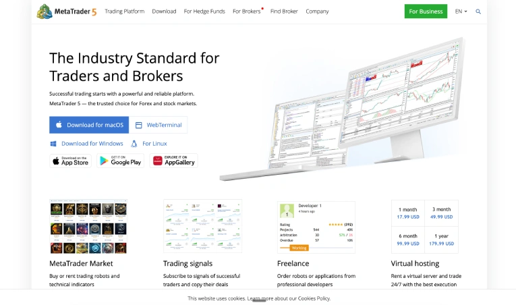The height and width of the screenshot is (305, 516).
Task: Follow the Download for Windows link
Action: coord(92,144)
